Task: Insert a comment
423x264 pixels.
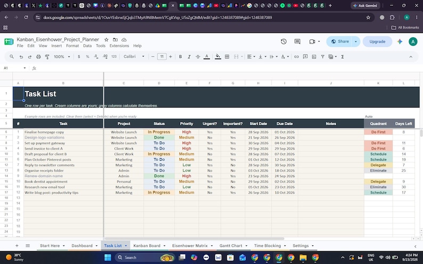Action: coord(305,56)
